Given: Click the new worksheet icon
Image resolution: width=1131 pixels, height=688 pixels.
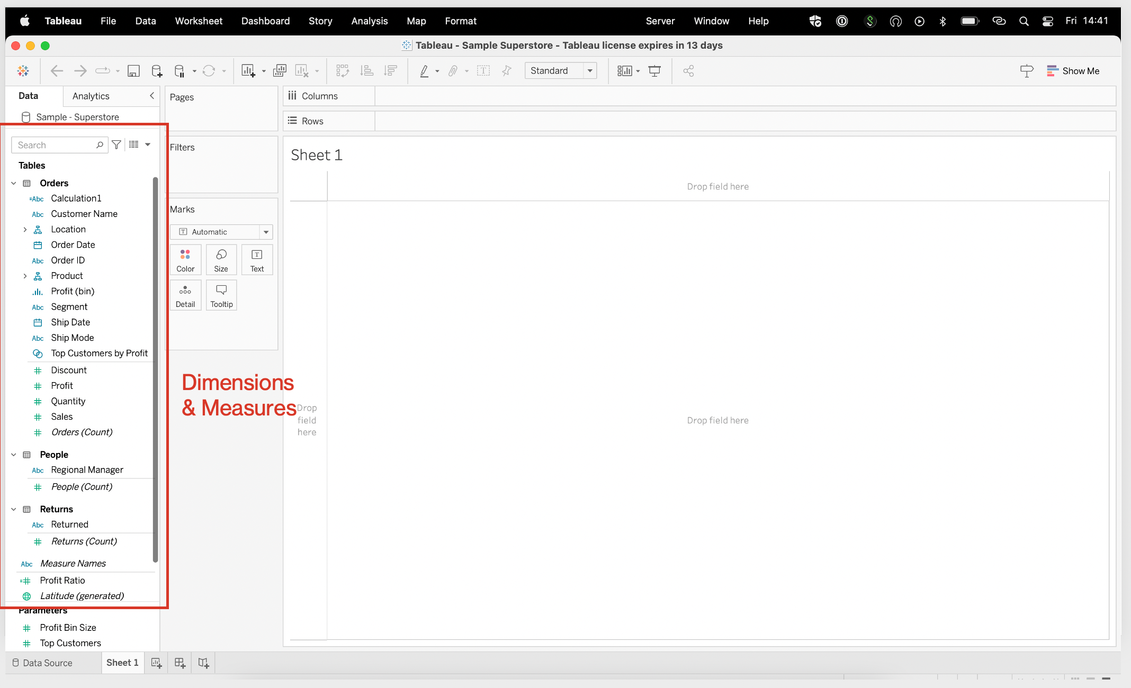Looking at the screenshot, I should pos(157,663).
